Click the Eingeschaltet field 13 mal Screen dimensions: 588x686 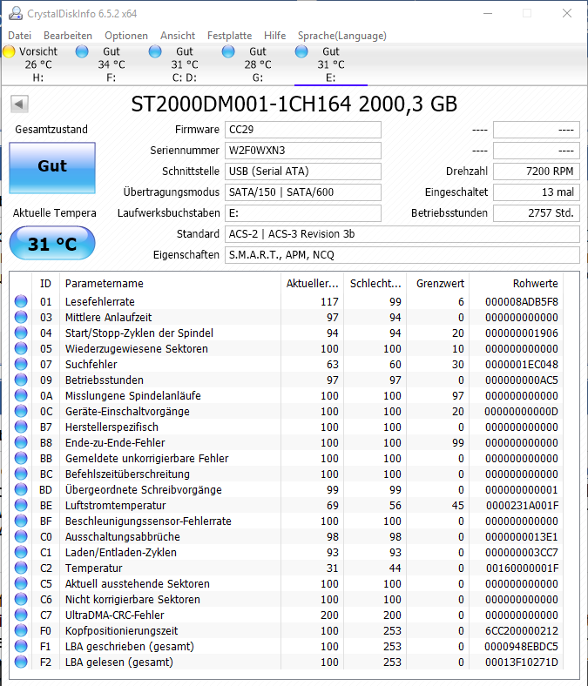(x=537, y=192)
